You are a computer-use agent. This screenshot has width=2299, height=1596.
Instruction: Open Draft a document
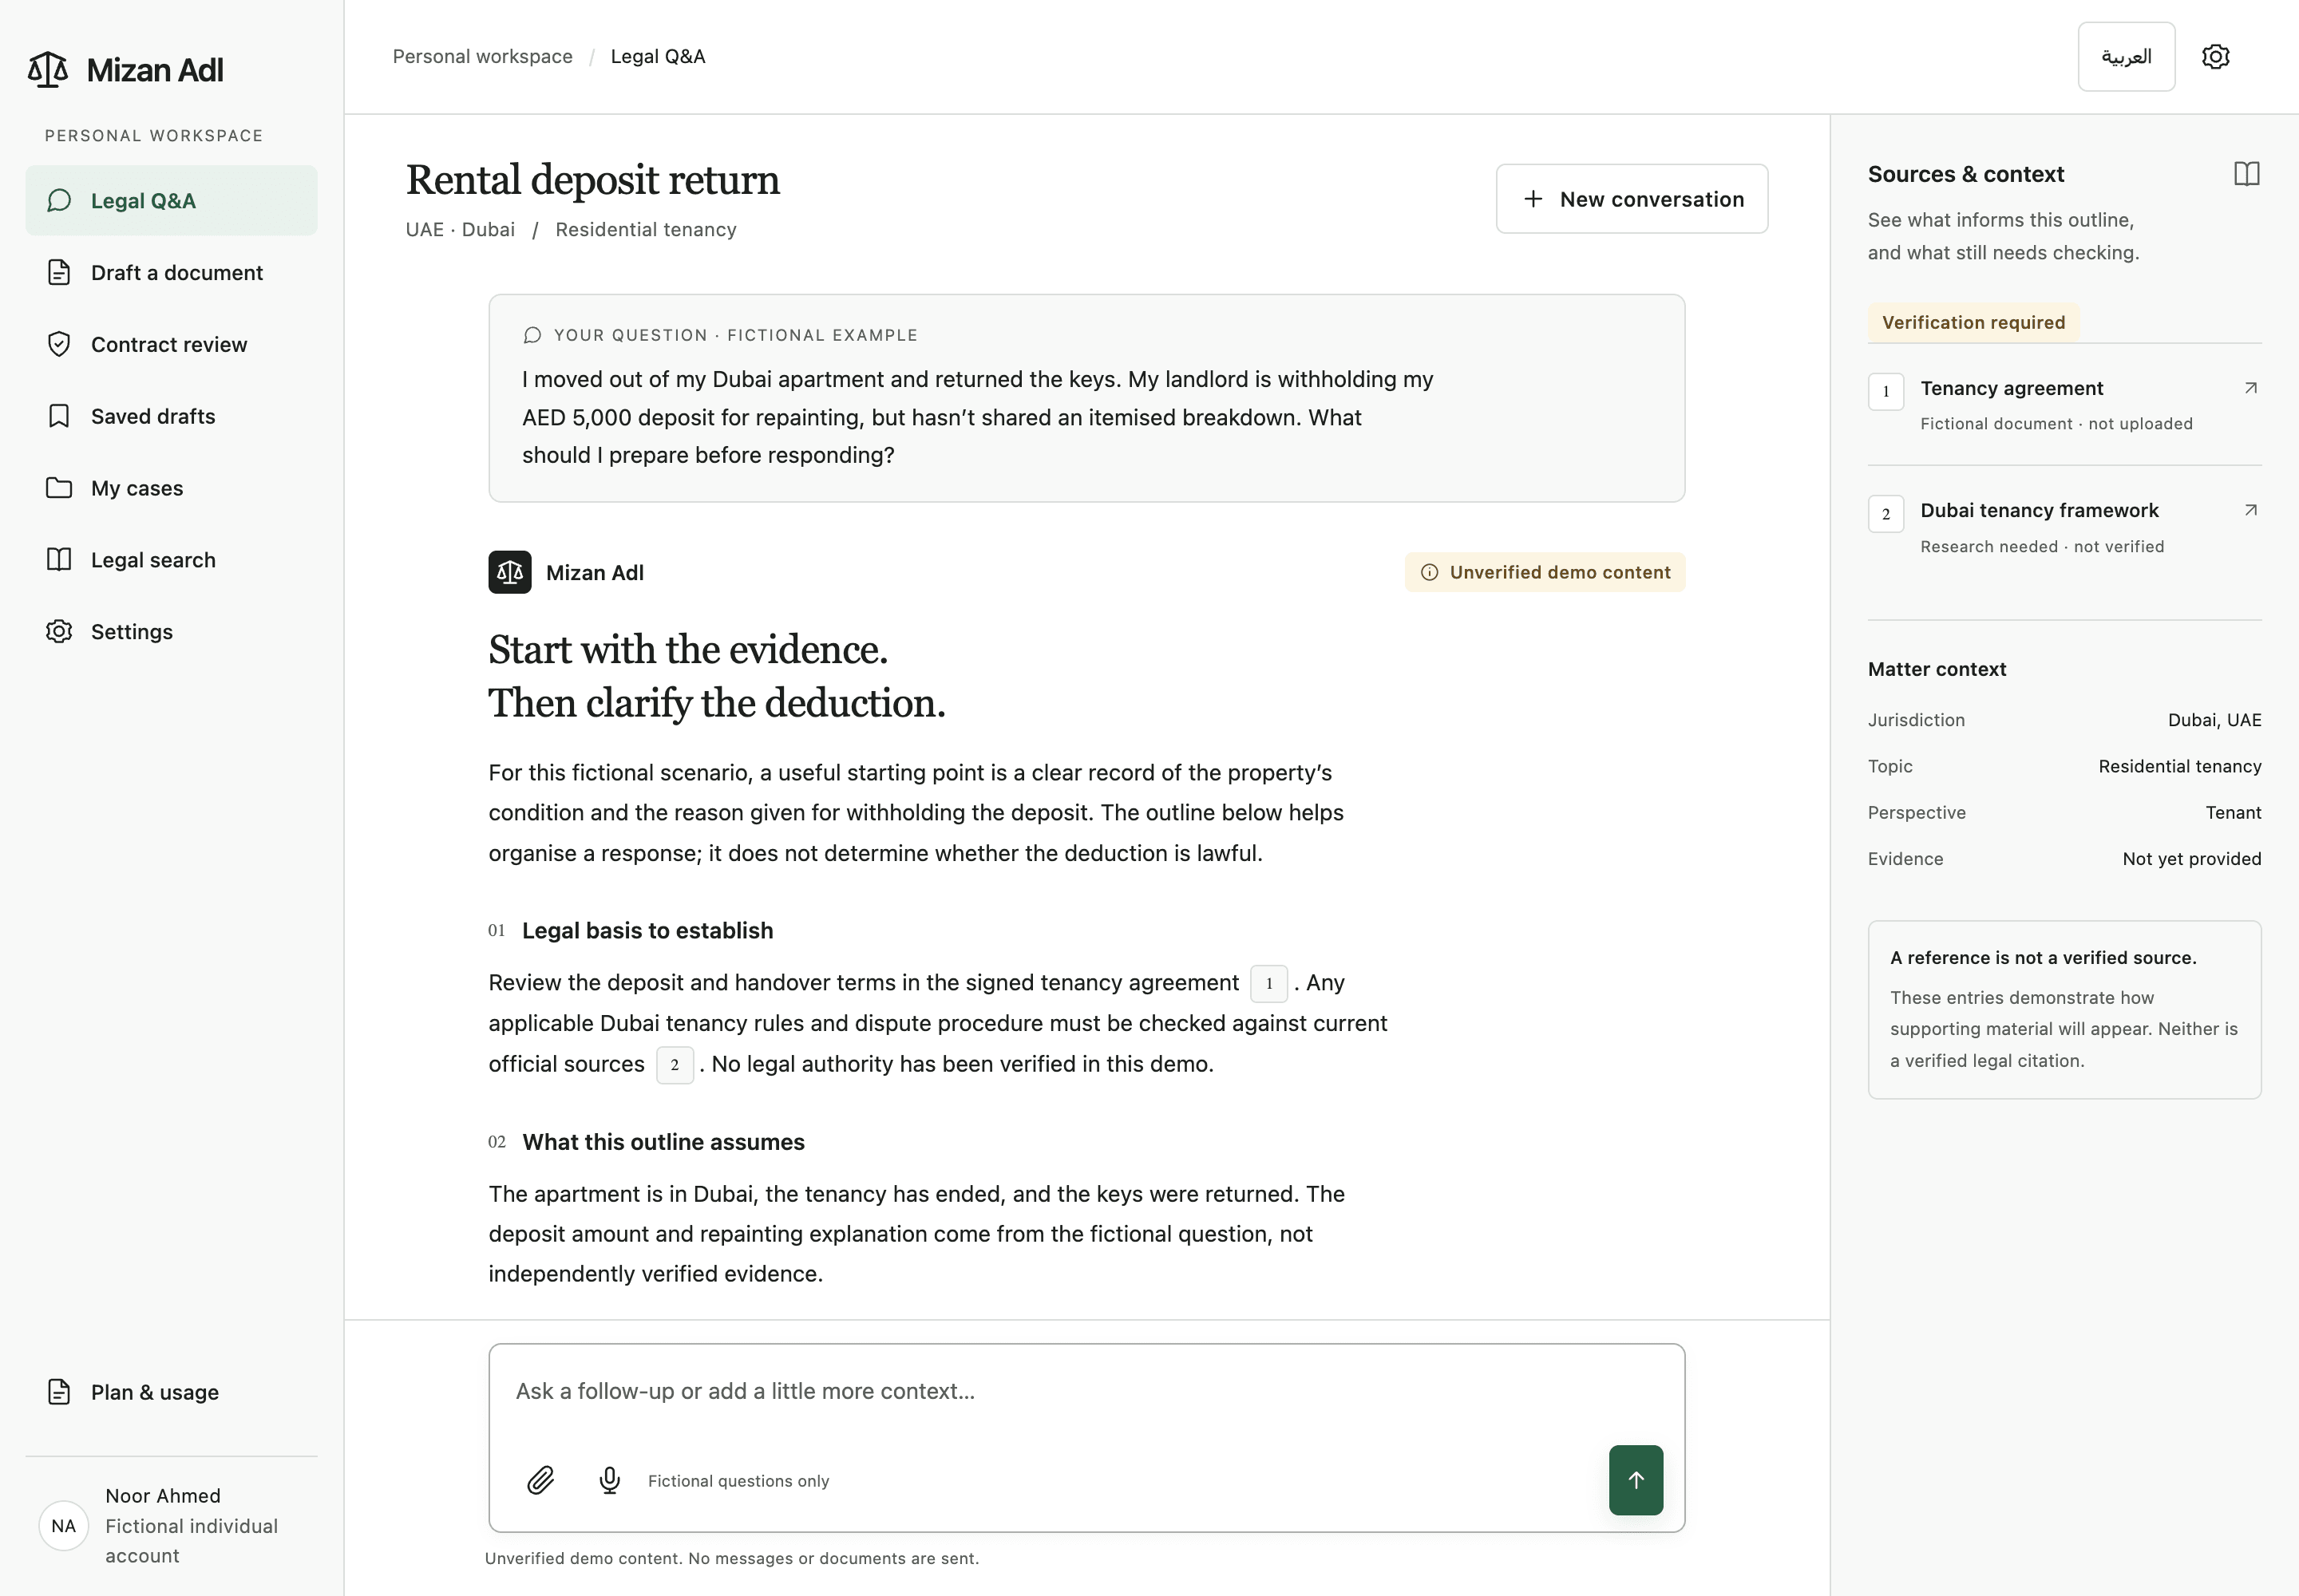pyautogui.click(x=171, y=273)
